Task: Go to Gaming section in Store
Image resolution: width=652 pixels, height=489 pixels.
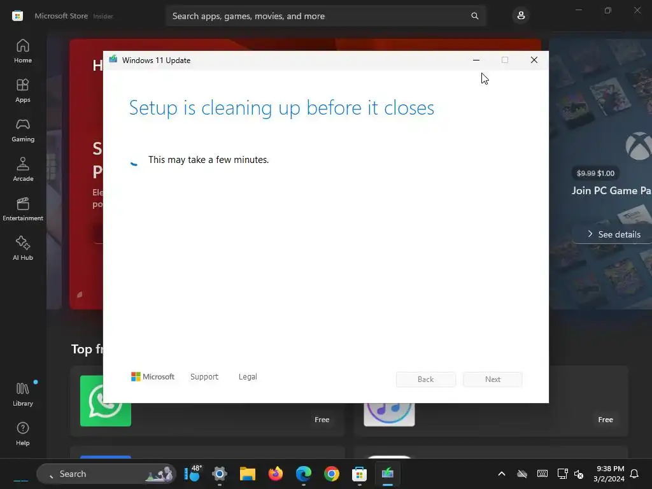Action: coord(23,130)
